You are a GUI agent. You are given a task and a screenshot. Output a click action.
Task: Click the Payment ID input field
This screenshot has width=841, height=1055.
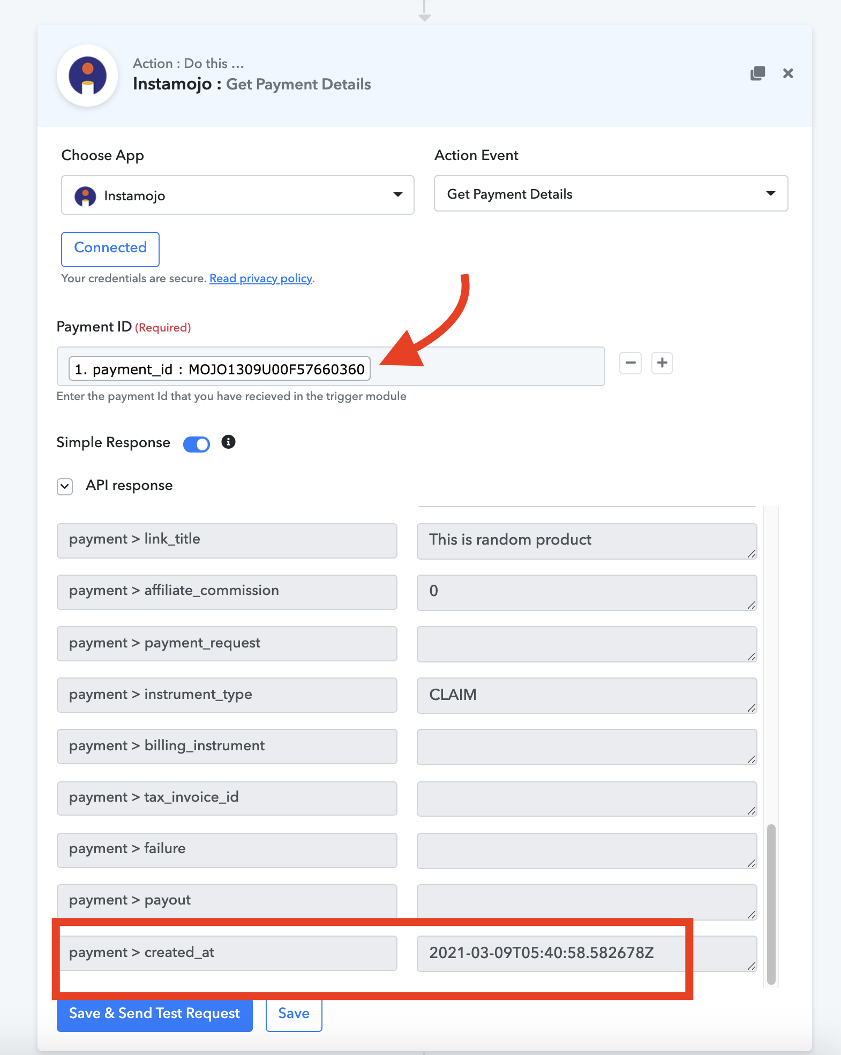[331, 366]
